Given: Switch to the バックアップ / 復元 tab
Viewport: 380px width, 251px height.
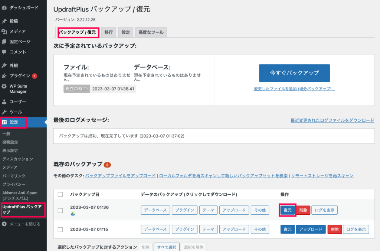Looking at the screenshot, I should pyautogui.click(x=78, y=32).
